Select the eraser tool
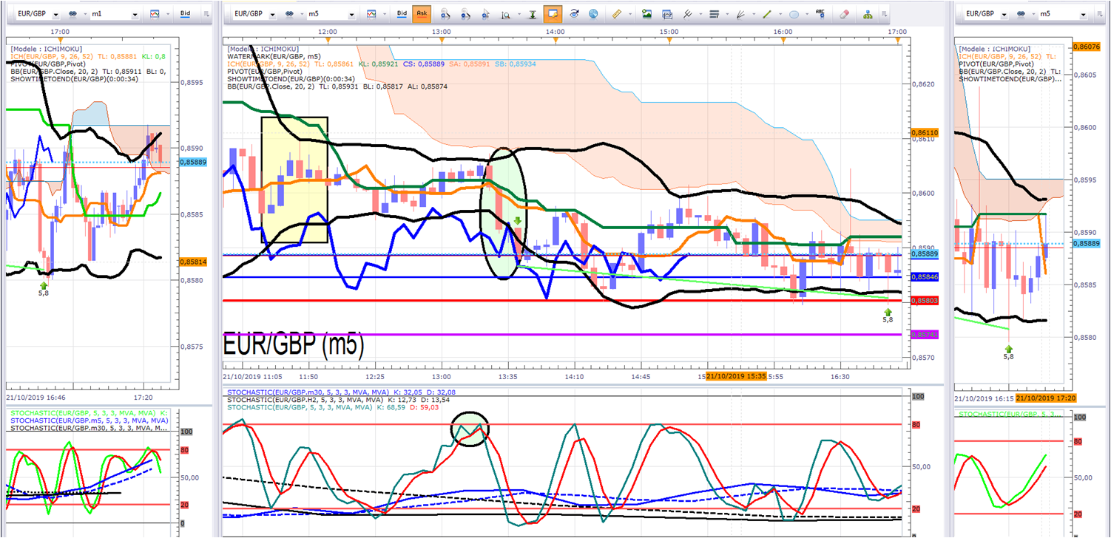 pos(845,14)
